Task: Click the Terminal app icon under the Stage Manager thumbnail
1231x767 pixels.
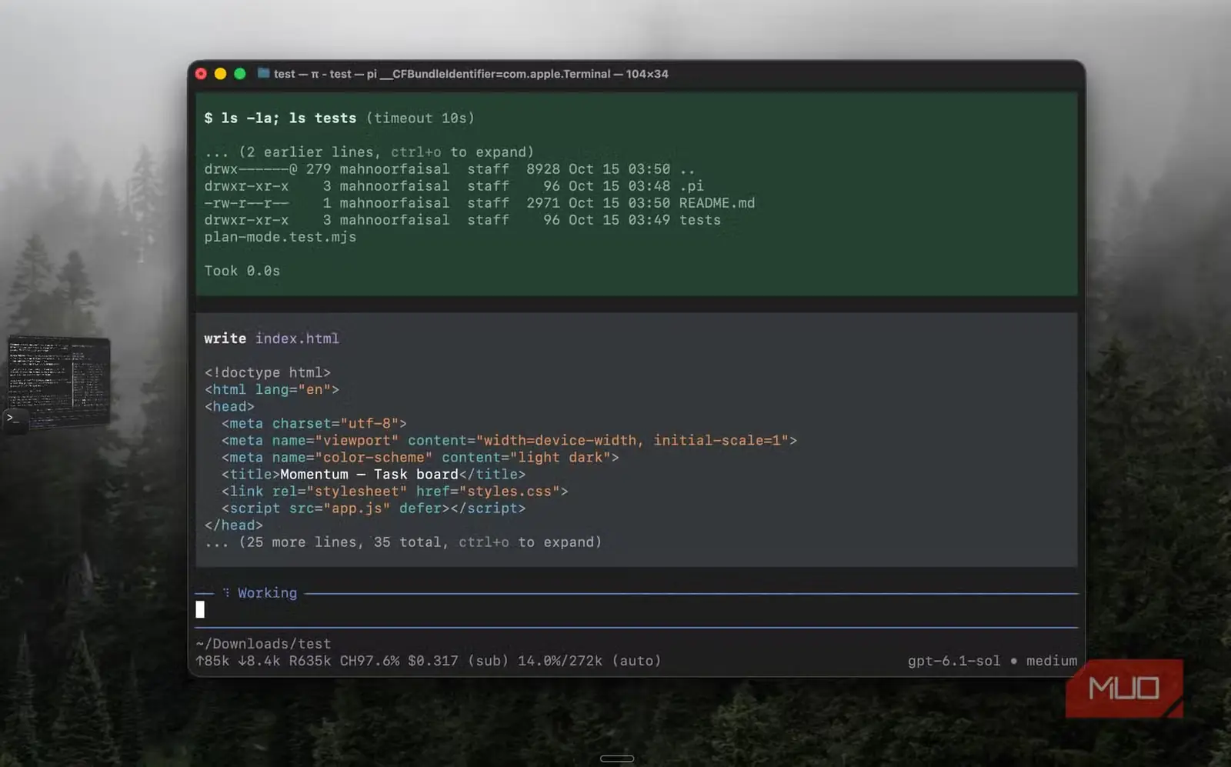Action: 15,419
